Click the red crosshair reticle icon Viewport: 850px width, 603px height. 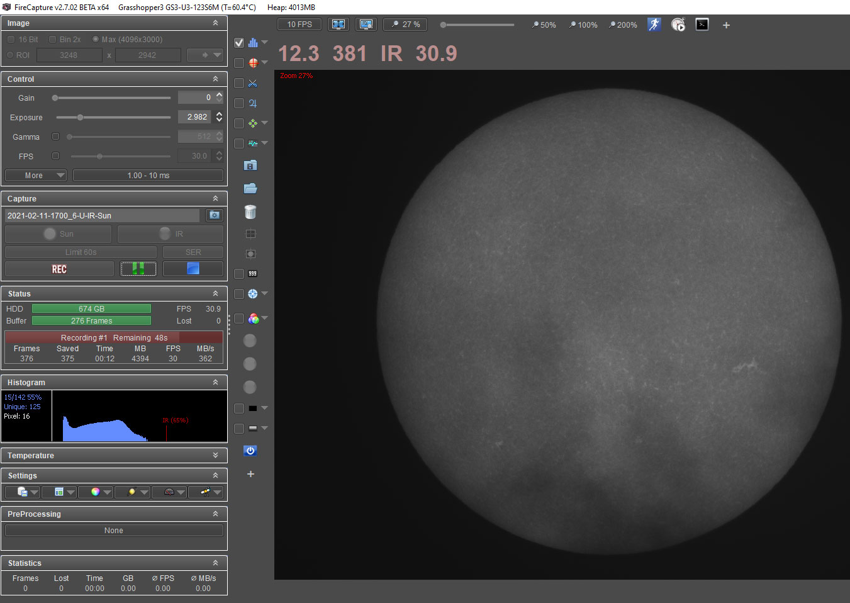tap(253, 63)
